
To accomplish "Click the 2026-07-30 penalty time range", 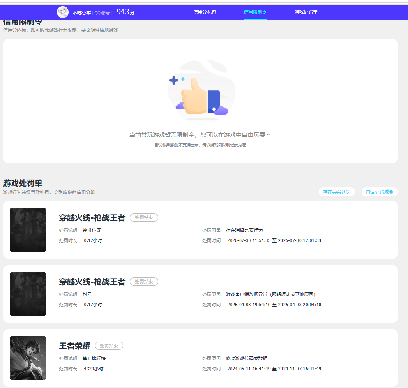I will [274, 240].
